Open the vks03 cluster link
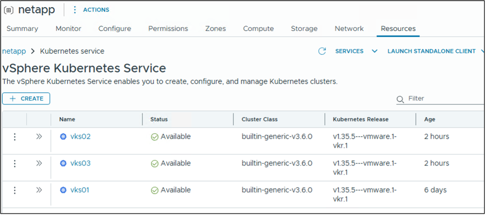Screen dimensions: 486x215 80,163
